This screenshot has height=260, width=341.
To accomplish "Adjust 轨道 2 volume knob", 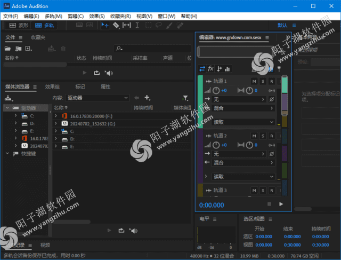I will coord(216,145).
